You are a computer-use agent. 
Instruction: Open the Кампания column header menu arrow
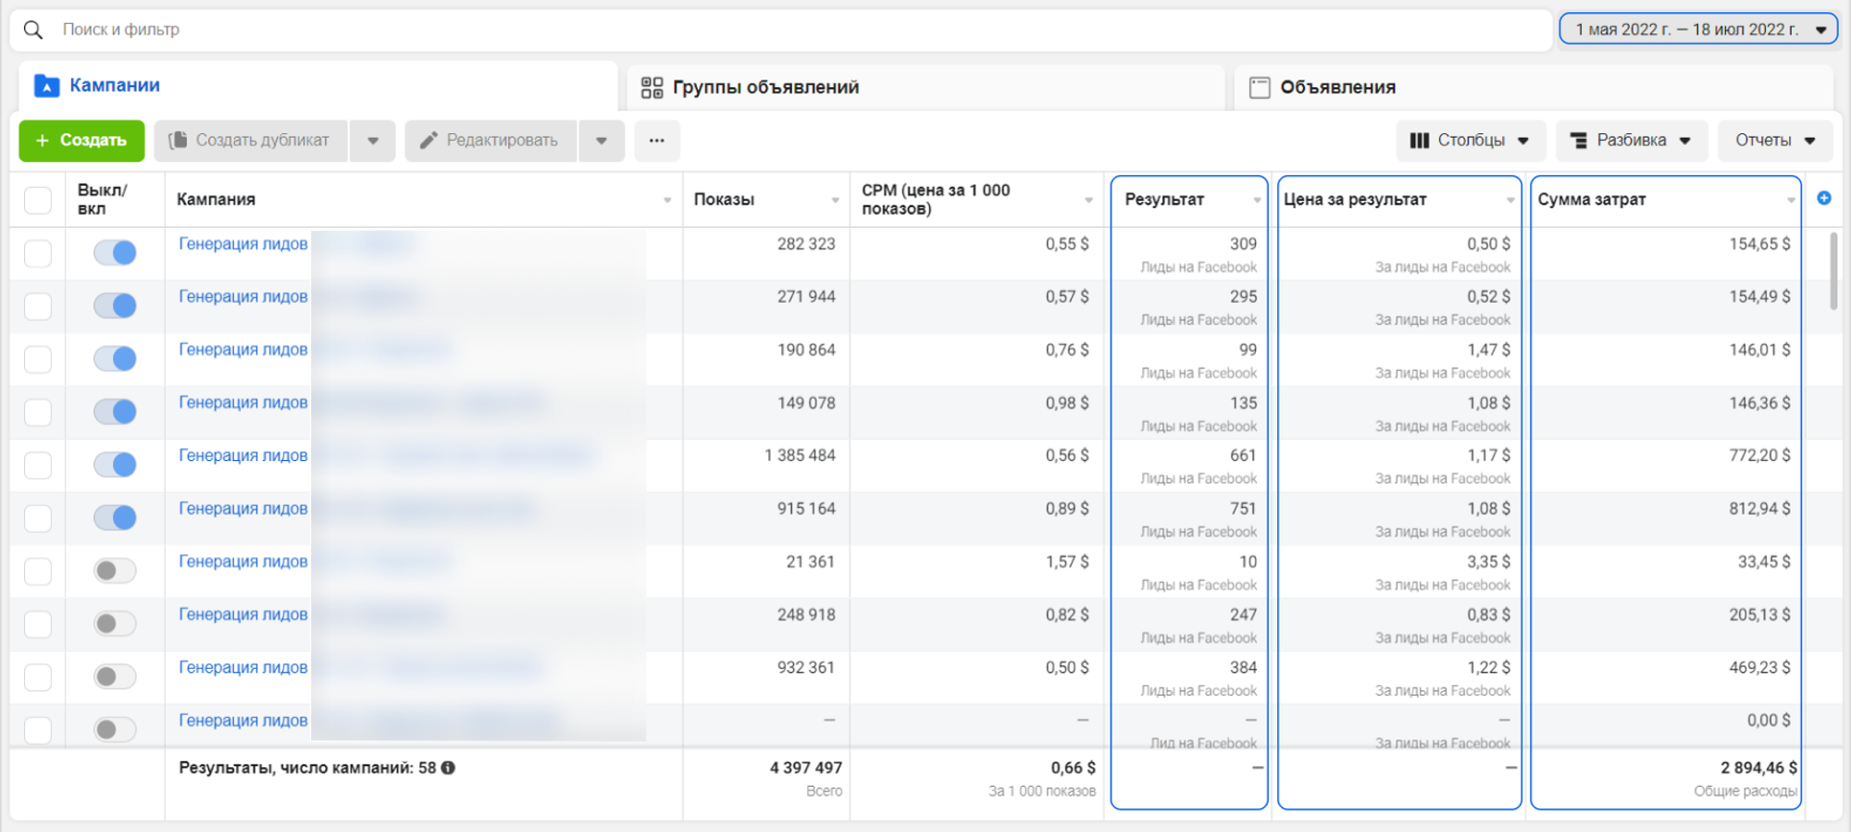point(667,200)
